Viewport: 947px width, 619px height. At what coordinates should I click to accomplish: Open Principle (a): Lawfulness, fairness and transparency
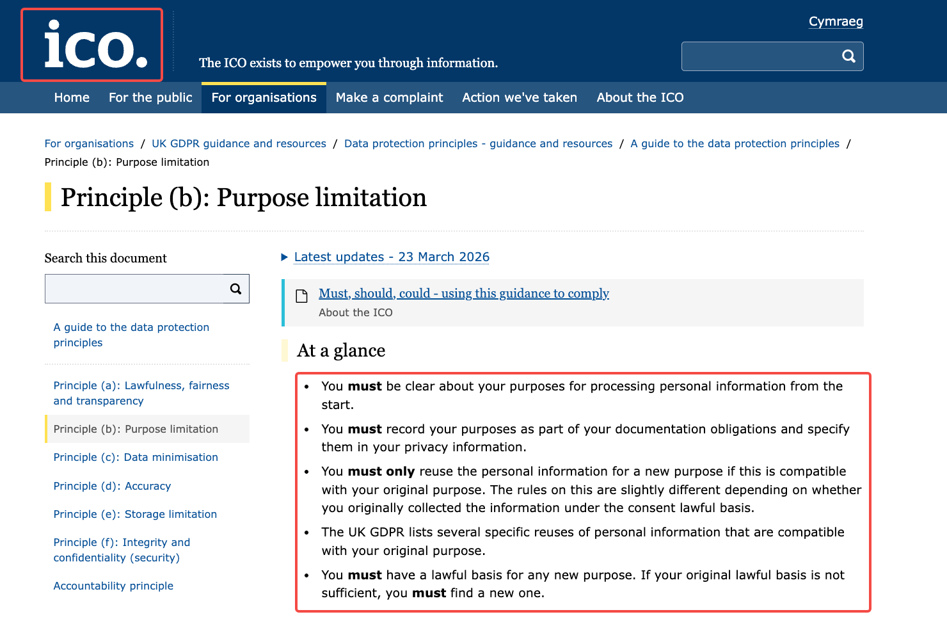click(141, 393)
